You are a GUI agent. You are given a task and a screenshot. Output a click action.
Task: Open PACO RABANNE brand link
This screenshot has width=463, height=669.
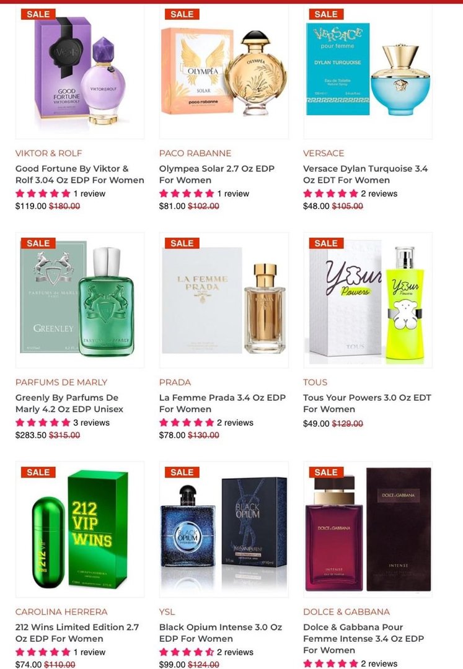(x=195, y=153)
